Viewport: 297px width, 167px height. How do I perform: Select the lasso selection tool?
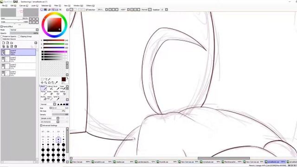coord(45,79)
